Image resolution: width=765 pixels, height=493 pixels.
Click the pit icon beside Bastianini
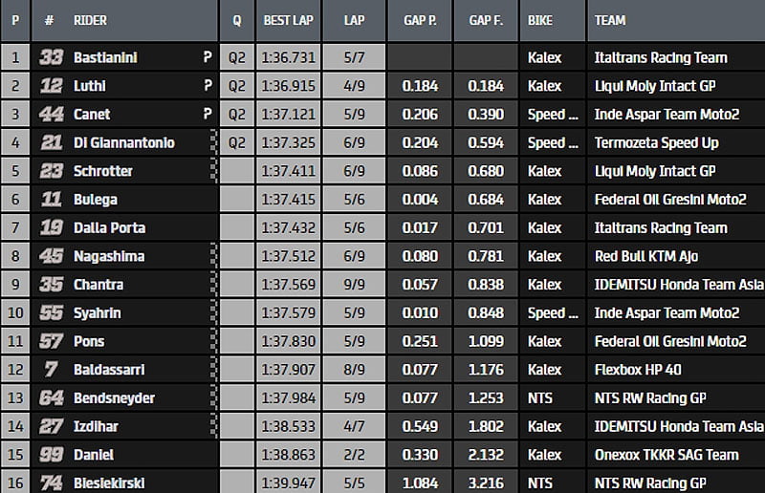click(207, 57)
